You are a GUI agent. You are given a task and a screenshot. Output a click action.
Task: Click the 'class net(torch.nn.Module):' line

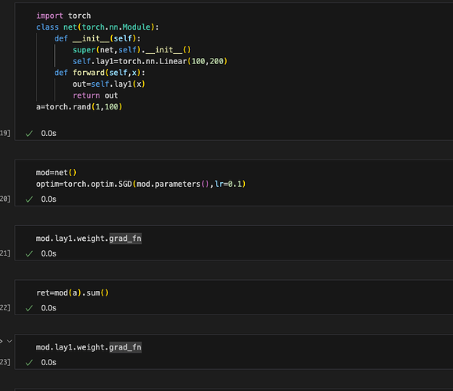97,27
